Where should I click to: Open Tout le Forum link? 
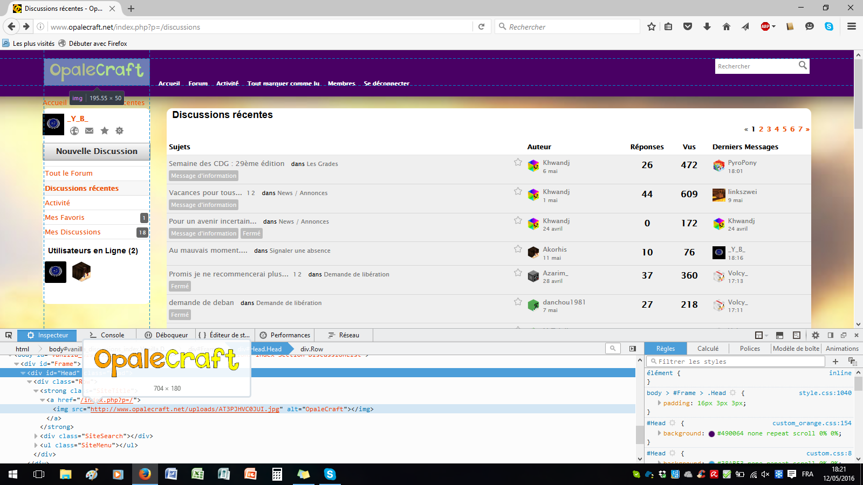pos(69,174)
